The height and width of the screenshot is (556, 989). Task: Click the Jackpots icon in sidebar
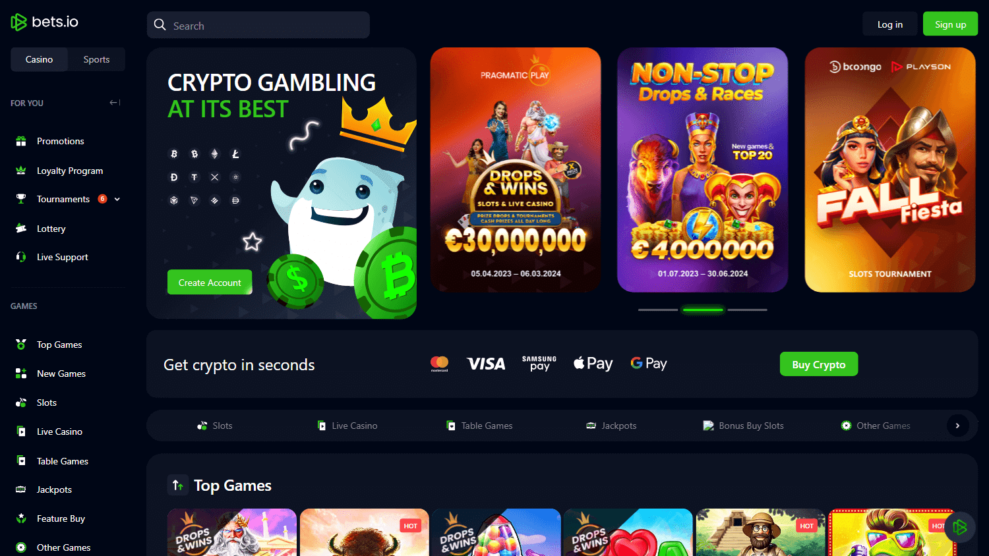pos(21,489)
